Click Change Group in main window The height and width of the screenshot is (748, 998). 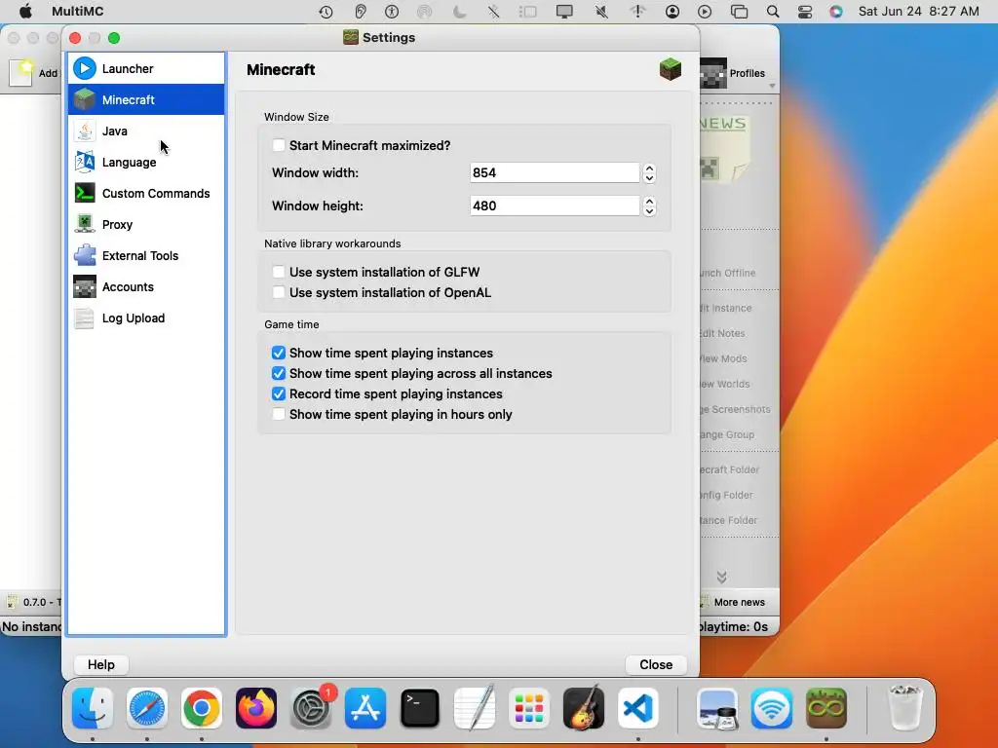pyautogui.click(x=727, y=435)
